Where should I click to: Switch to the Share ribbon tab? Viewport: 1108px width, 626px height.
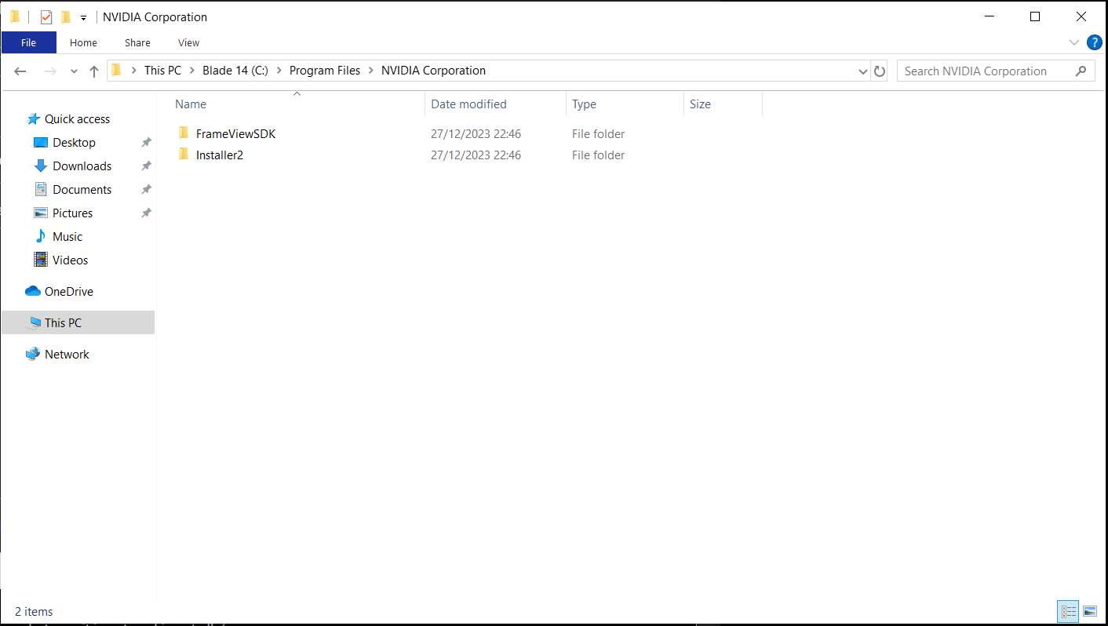(137, 42)
